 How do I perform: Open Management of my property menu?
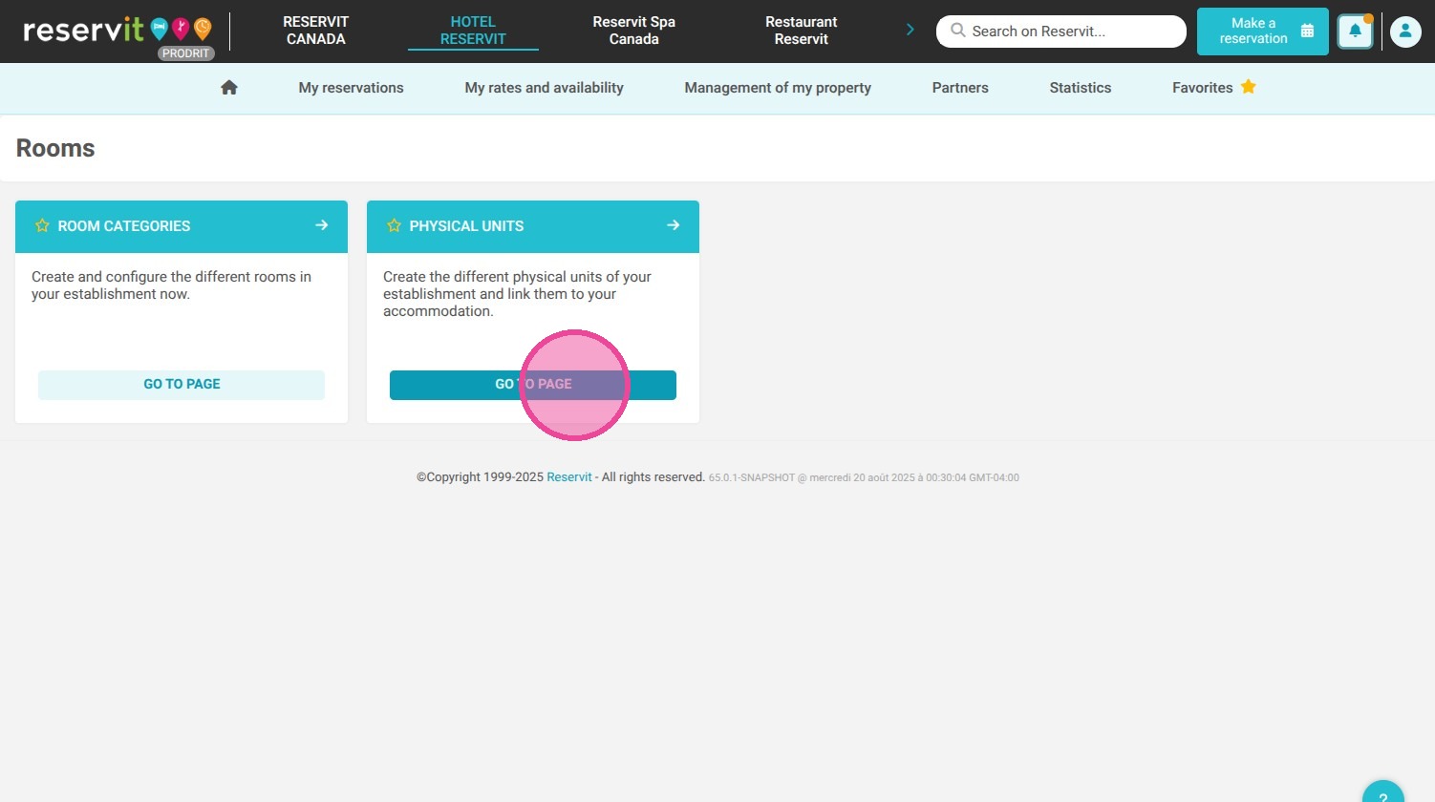tap(778, 88)
